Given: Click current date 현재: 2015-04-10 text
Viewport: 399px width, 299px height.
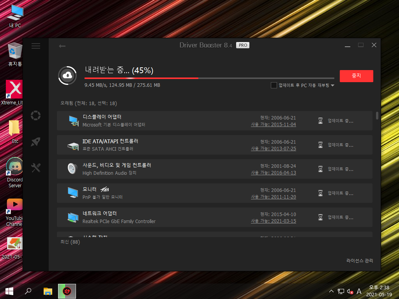Looking at the screenshot, I should point(278,215).
